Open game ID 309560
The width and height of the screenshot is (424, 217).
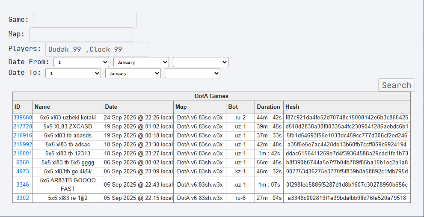coord(23,117)
